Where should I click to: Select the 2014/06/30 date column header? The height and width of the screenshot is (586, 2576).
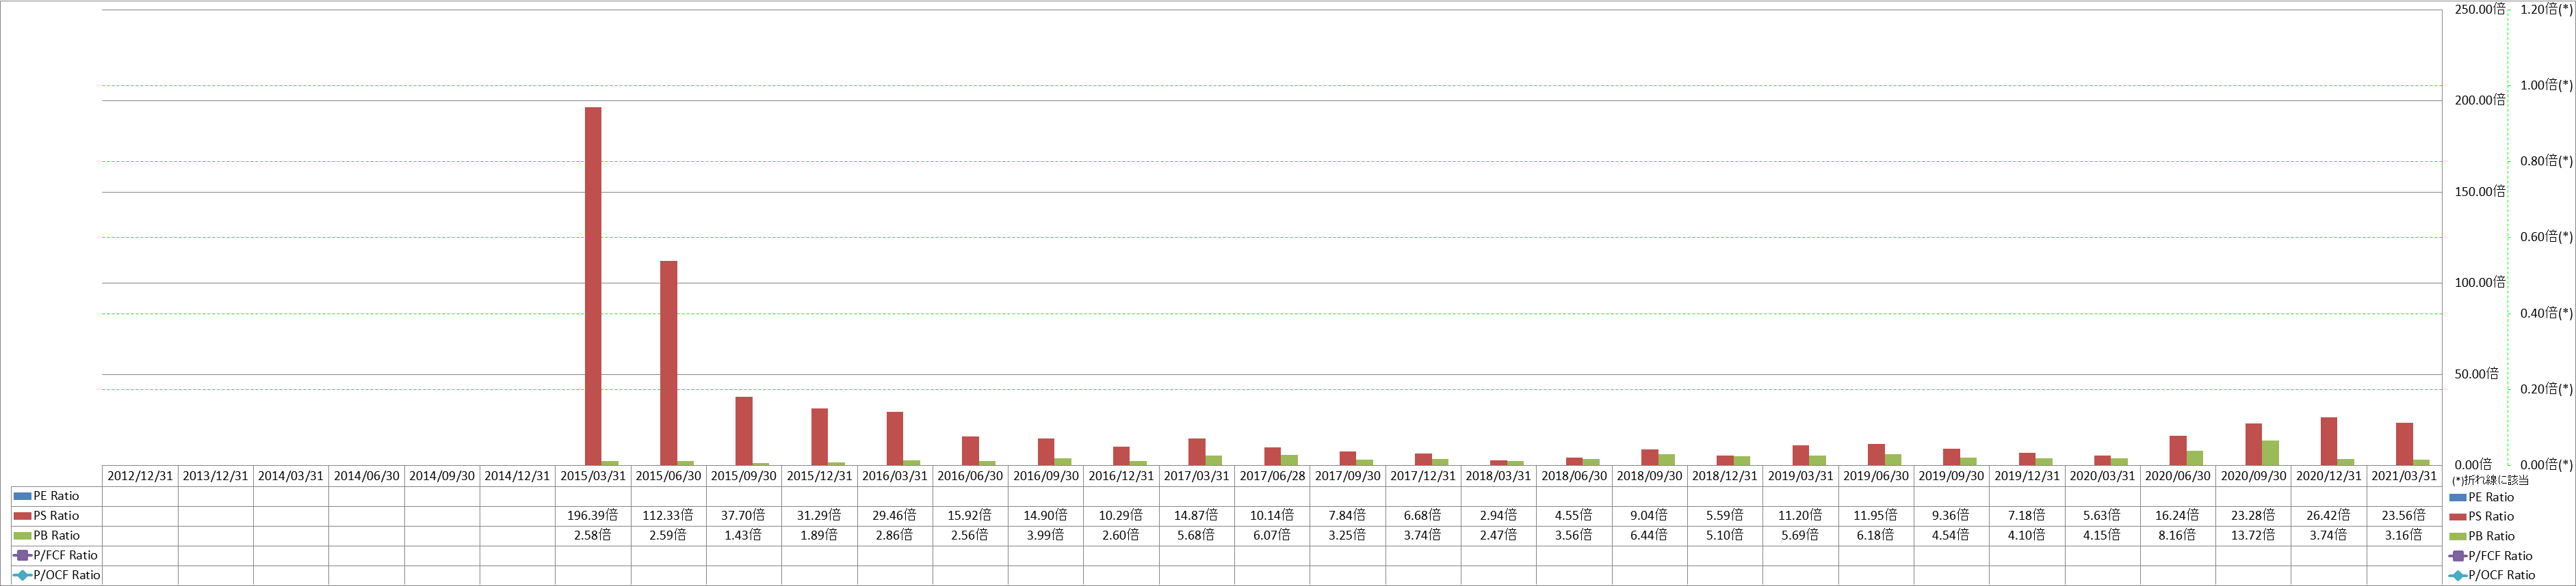tap(367, 476)
